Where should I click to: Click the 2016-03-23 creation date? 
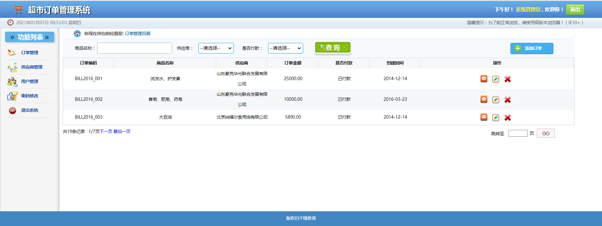395,99
